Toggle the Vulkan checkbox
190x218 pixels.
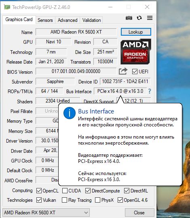39,200
